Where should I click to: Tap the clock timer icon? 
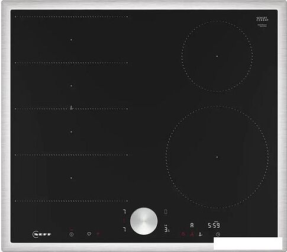218,234
